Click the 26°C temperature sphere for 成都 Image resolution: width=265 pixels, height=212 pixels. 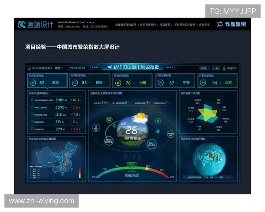click(132, 131)
